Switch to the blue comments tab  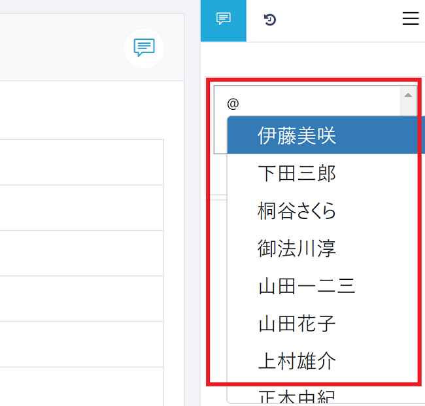224,20
